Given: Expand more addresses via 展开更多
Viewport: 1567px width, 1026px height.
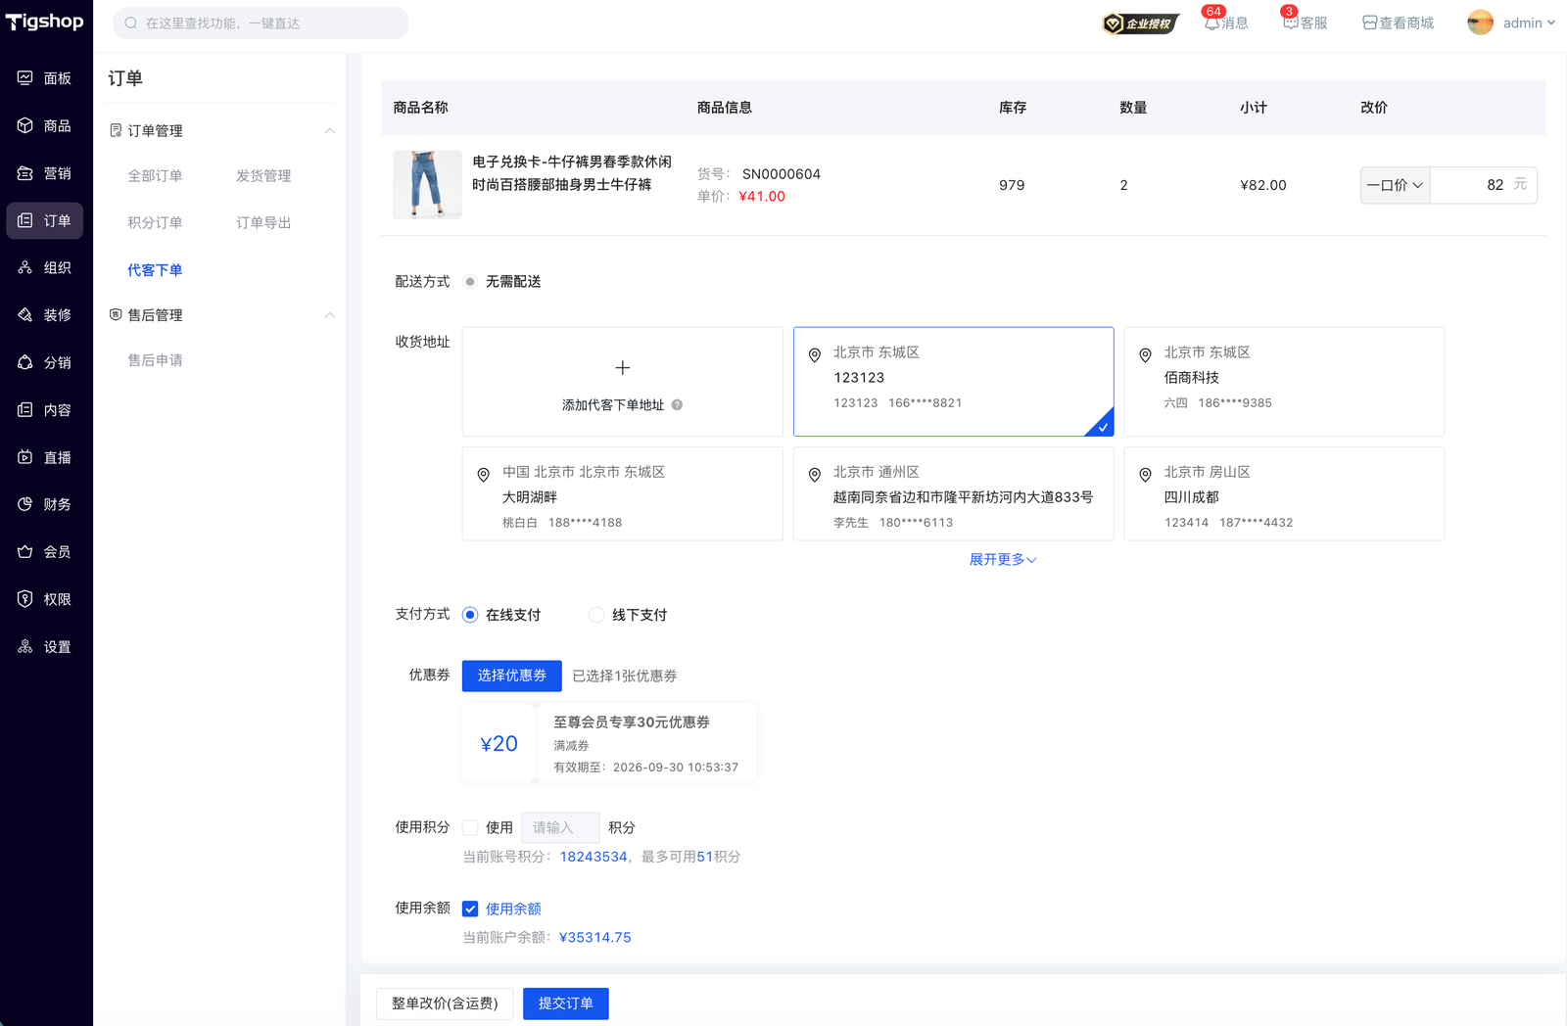Looking at the screenshot, I should (x=1002, y=560).
